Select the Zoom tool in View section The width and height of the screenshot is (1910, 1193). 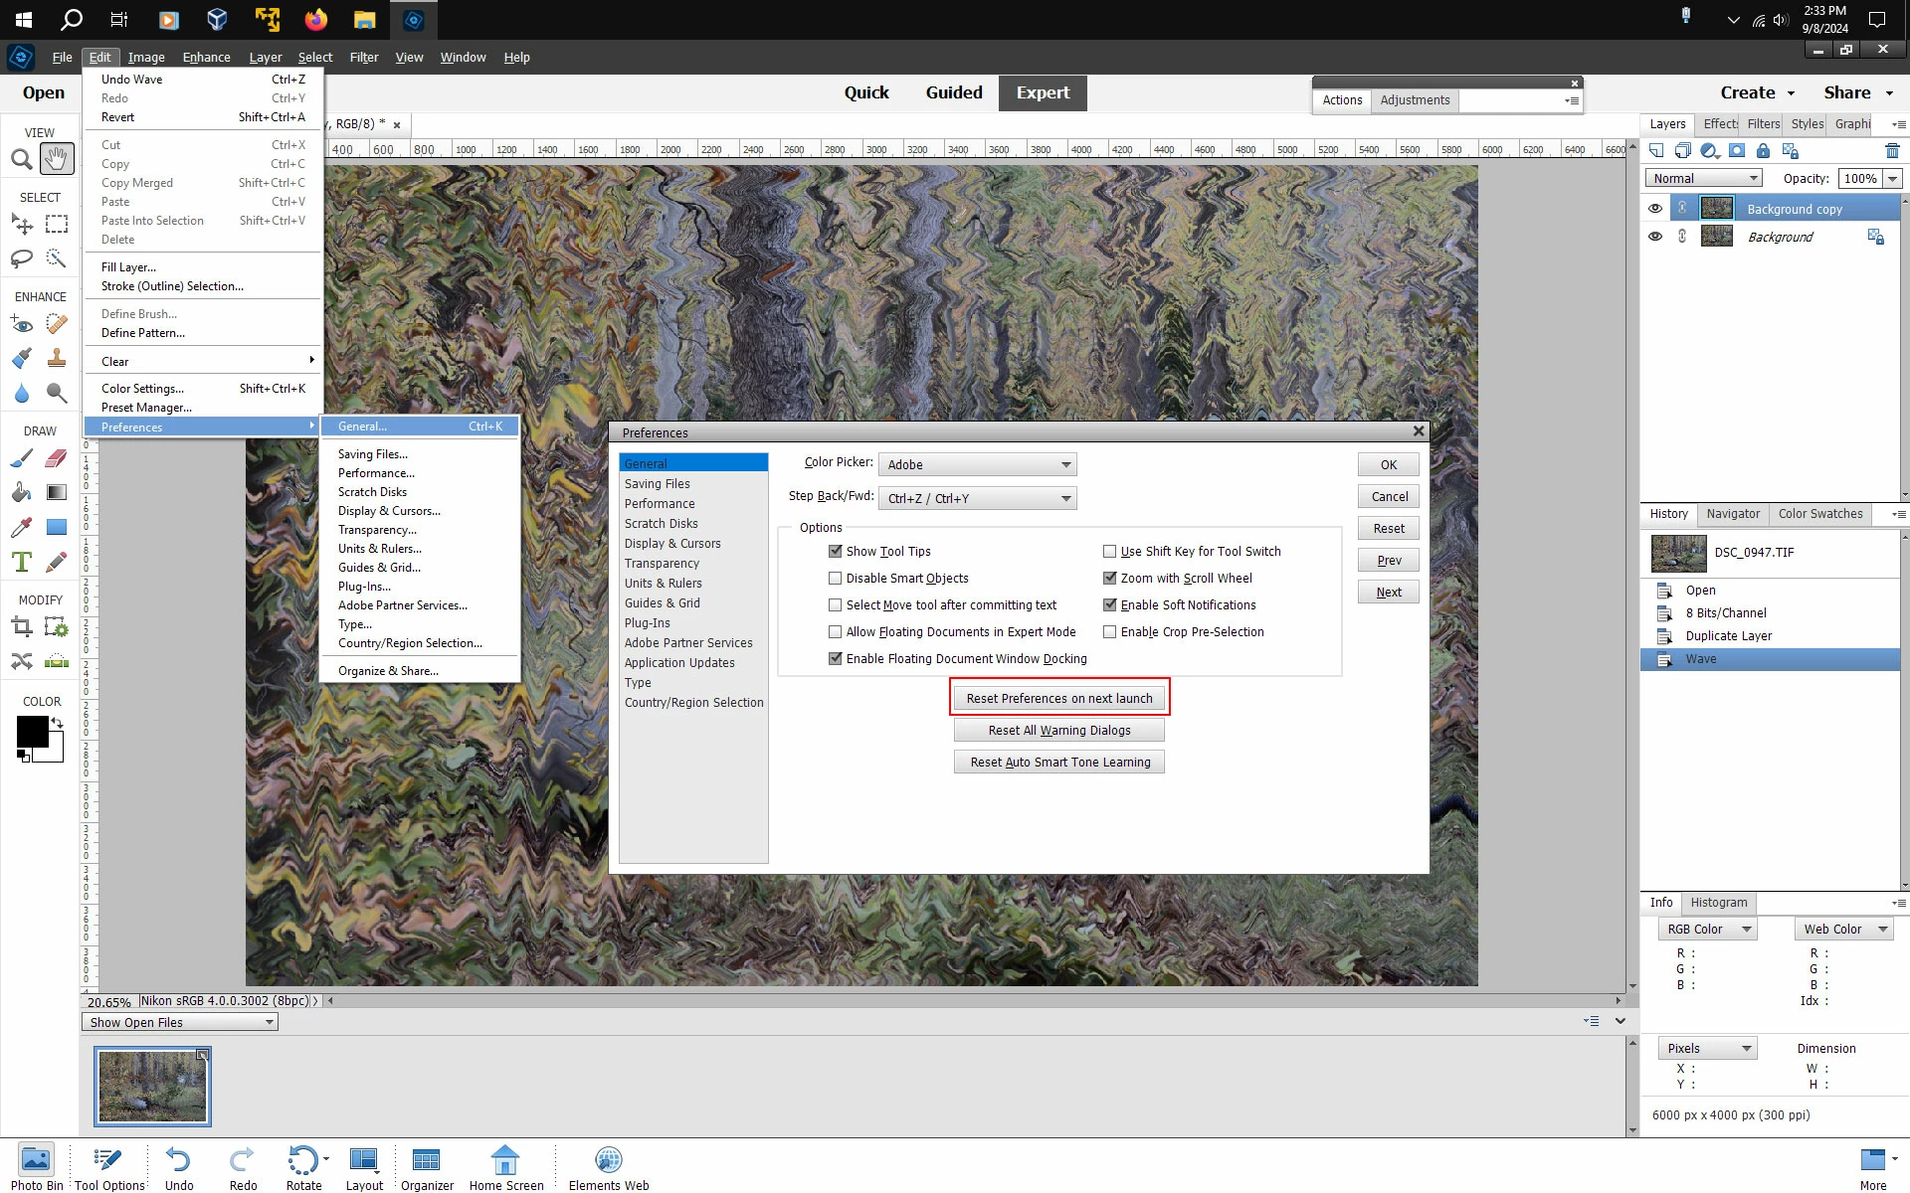pyautogui.click(x=21, y=159)
